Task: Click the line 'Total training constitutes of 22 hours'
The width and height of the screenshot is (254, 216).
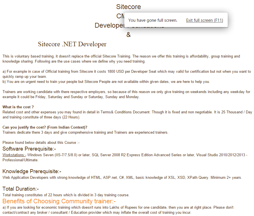Action: pyautogui.click(x=66, y=195)
